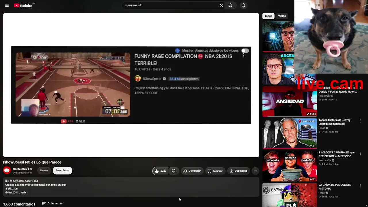Open the top sidebar thumbnail with shocked man
368x207 pixels.
(x=278, y=36)
